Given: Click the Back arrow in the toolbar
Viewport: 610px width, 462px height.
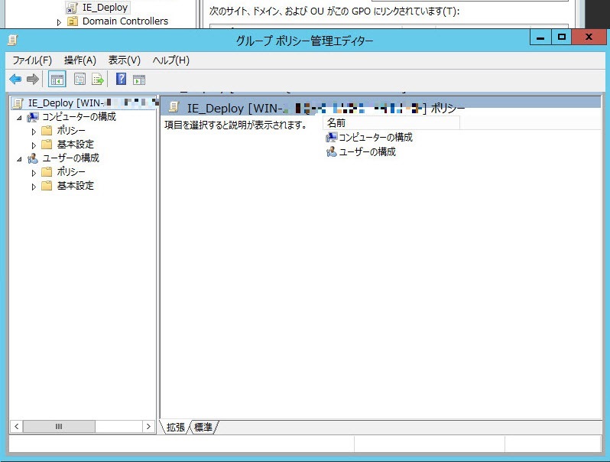Looking at the screenshot, I should (x=15, y=79).
